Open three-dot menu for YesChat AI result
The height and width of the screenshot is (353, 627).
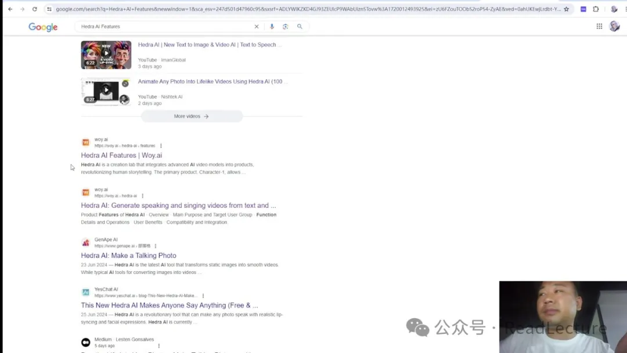(x=203, y=296)
